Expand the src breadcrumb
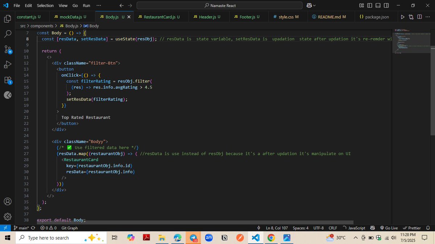This screenshot has height=244, width=435. click(x=24, y=26)
